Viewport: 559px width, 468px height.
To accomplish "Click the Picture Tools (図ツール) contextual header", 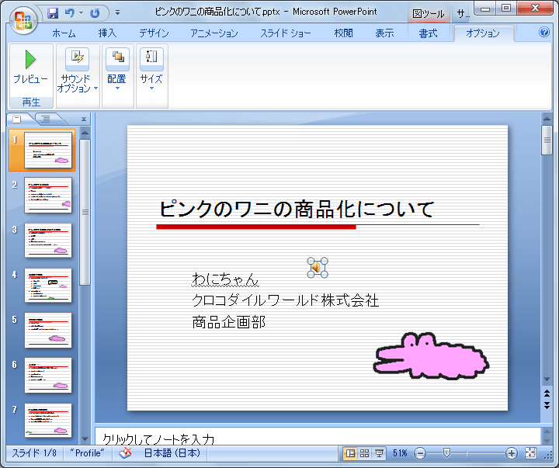I will click(428, 13).
